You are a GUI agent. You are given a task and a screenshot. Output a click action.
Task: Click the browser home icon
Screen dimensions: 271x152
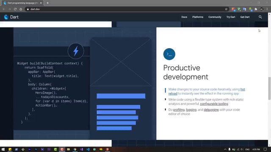pyautogui.click(x=21, y=9)
